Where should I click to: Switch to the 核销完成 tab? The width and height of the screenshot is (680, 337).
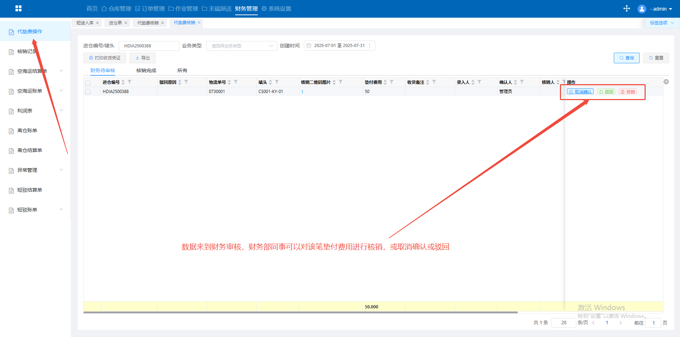146,70
